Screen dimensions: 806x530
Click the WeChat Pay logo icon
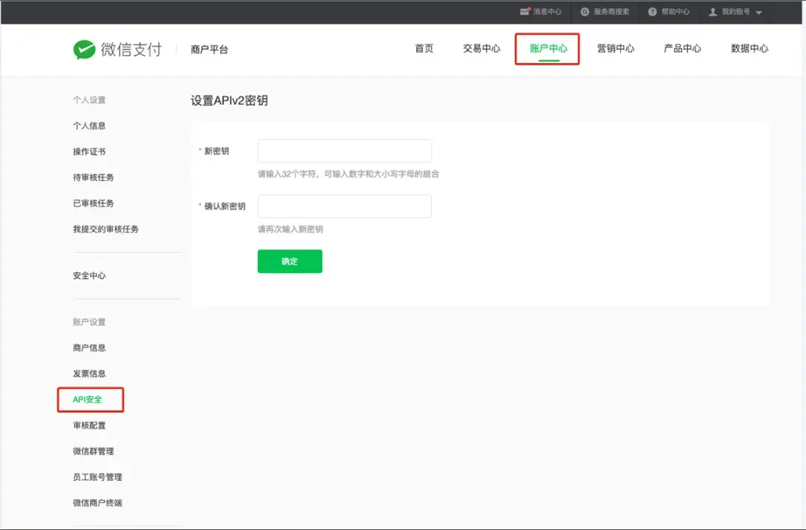click(x=84, y=50)
